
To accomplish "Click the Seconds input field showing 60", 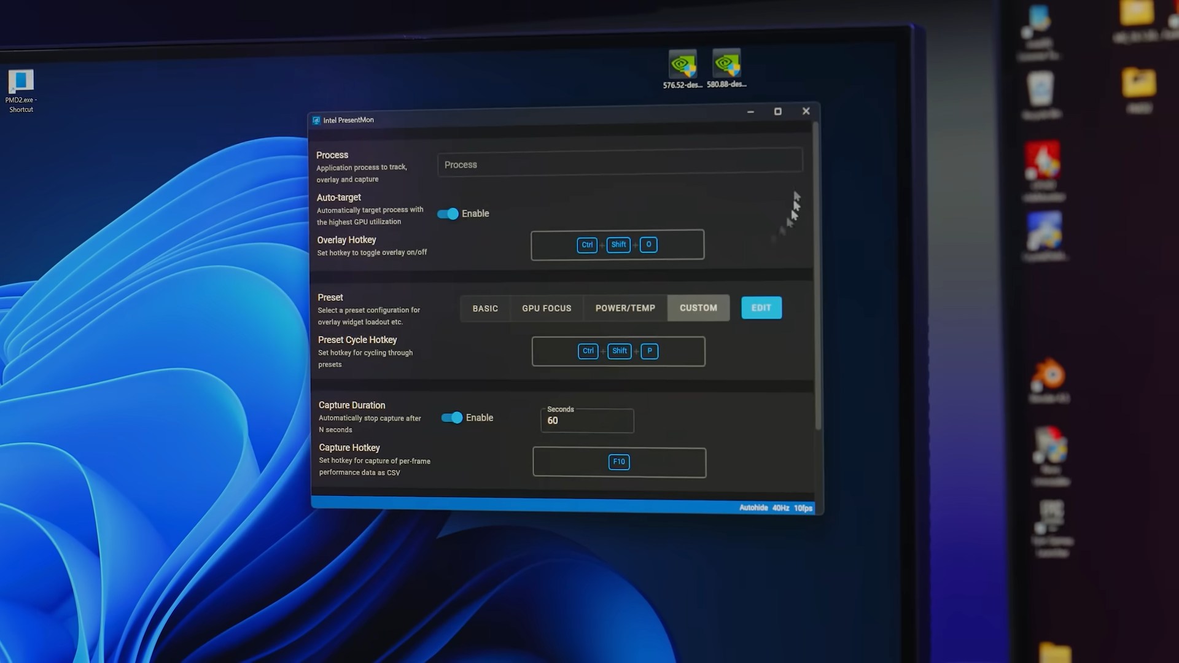I will point(587,421).
